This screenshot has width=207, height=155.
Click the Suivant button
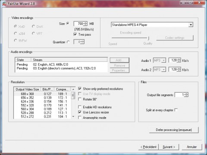169,147
